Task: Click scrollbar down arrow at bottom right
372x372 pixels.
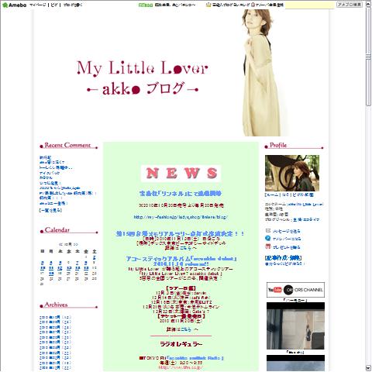Action: click(368, 368)
